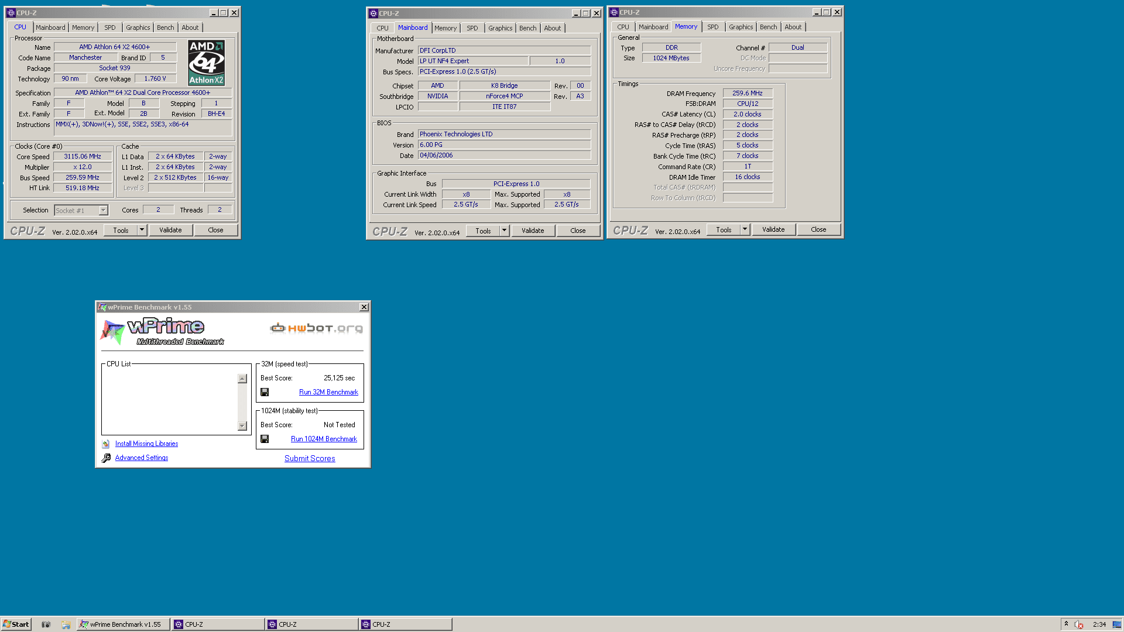Click Model field LP UT NF4 Expert

pos(473,61)
